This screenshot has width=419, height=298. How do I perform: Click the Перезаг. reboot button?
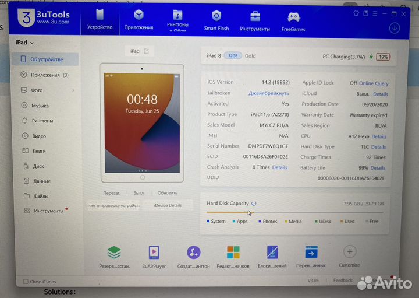(111, 193)
